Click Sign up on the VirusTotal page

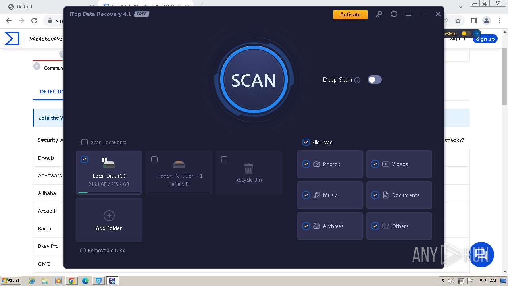(x=485, y=39)
